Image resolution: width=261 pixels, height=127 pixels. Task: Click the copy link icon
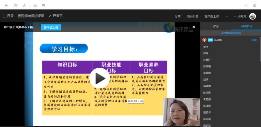click(x=35, y=6)
